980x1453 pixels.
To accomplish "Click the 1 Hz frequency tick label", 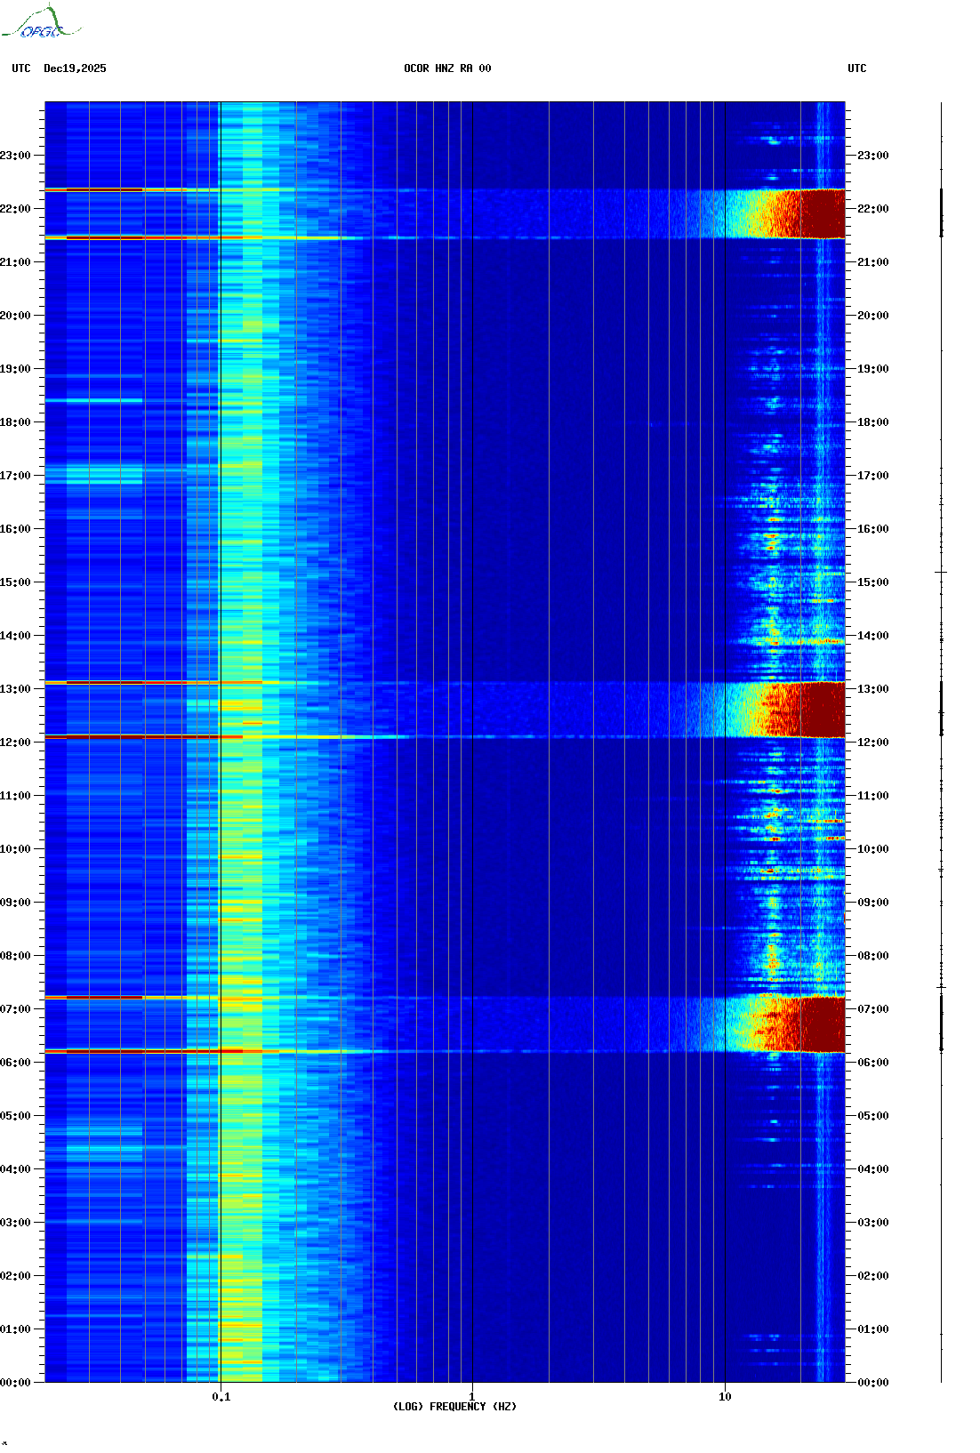I will pyautogui.click(x=471, y=1396).
